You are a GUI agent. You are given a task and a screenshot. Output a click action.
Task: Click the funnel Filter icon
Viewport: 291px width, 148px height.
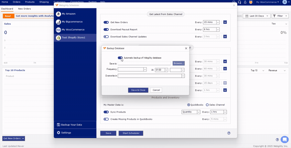[275, 16]
